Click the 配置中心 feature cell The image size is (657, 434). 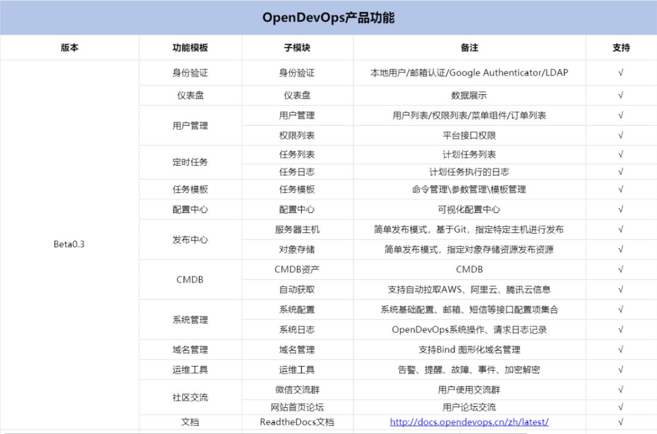(189, 209)
